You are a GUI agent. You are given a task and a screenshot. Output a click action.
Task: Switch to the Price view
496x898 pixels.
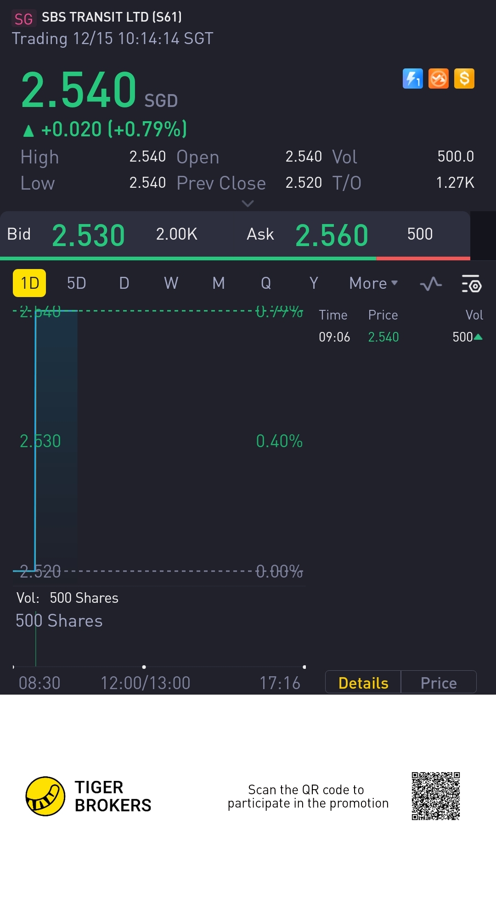439,683
